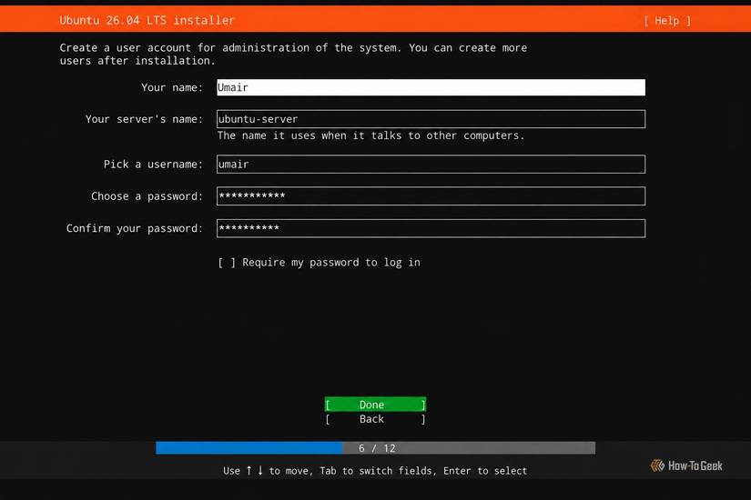
Task: Click the hint 'The name it uses when it talks'
Action: point(370,135)
